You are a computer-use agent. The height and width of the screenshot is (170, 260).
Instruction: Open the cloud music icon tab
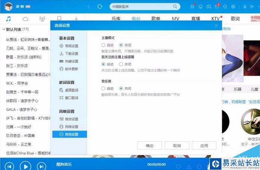[25, 19]
